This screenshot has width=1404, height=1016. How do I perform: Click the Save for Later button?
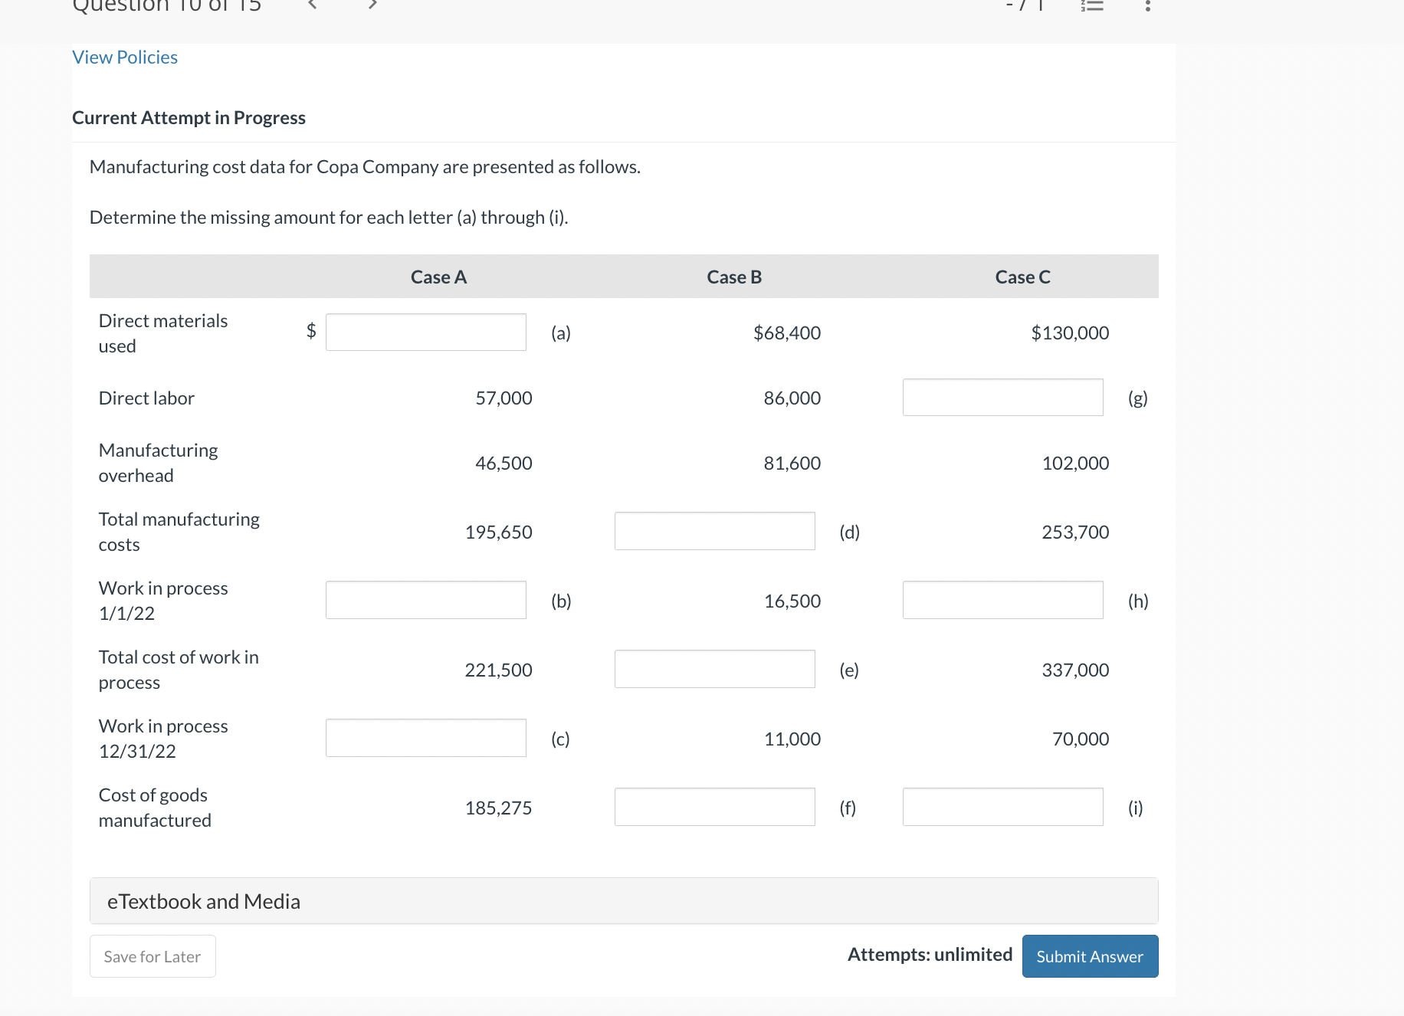pos(152,956)
